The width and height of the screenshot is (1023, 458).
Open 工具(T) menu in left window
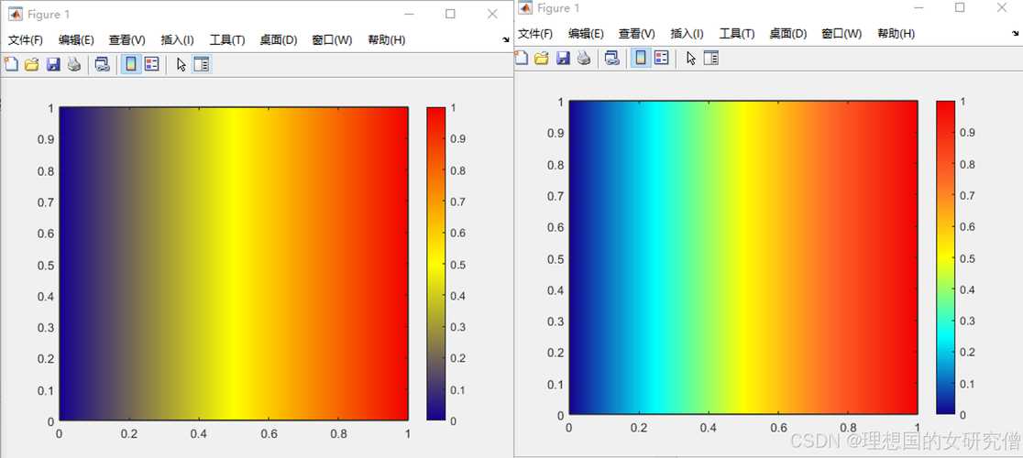click(227, 40)
